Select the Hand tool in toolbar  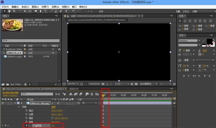[9, 11]
